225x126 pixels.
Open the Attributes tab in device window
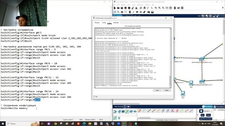(x=116, y=23)
